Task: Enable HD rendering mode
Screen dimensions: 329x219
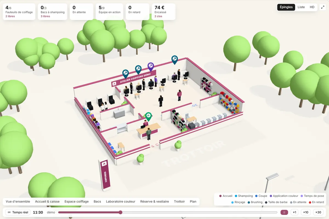Action: click(x=312, y=7)
